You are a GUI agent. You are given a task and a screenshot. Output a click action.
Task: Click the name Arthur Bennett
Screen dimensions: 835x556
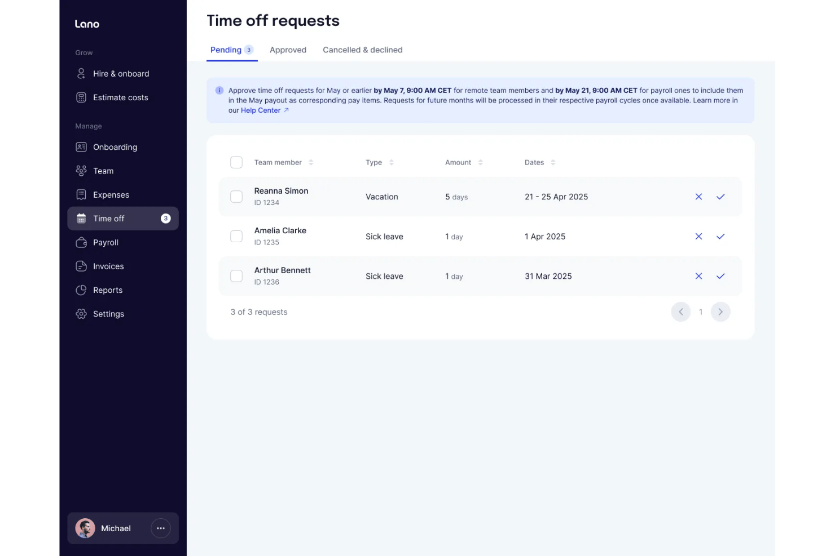[283, 270]
